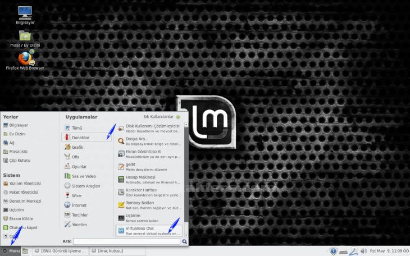The image size is (410, 256).
Task: Launch Karakter Haritası
Action: tap(149, 192)
